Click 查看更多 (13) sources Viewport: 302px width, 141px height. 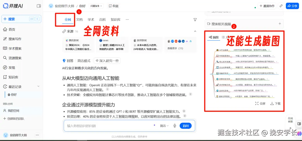click(175, 48)
